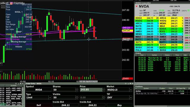190x107 pixels.
Task: Sort Positions by the Symbol column header
Action: click(x=146, y=89)
